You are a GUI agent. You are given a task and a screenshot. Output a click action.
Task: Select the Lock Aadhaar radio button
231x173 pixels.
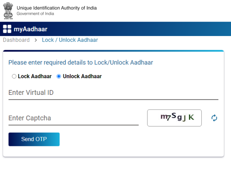(14, 76)
